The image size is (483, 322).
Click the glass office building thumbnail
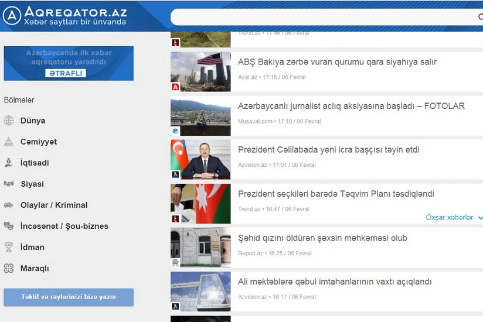(200, 291)
